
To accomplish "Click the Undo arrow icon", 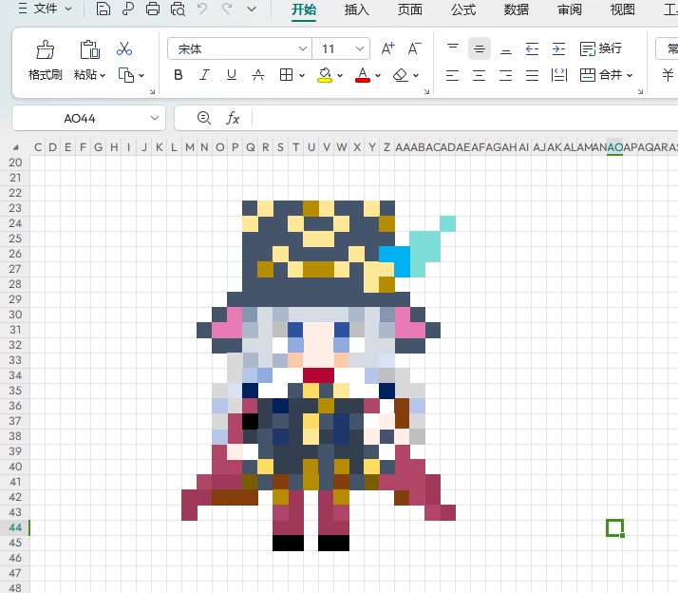I will (x=202, y=9).
